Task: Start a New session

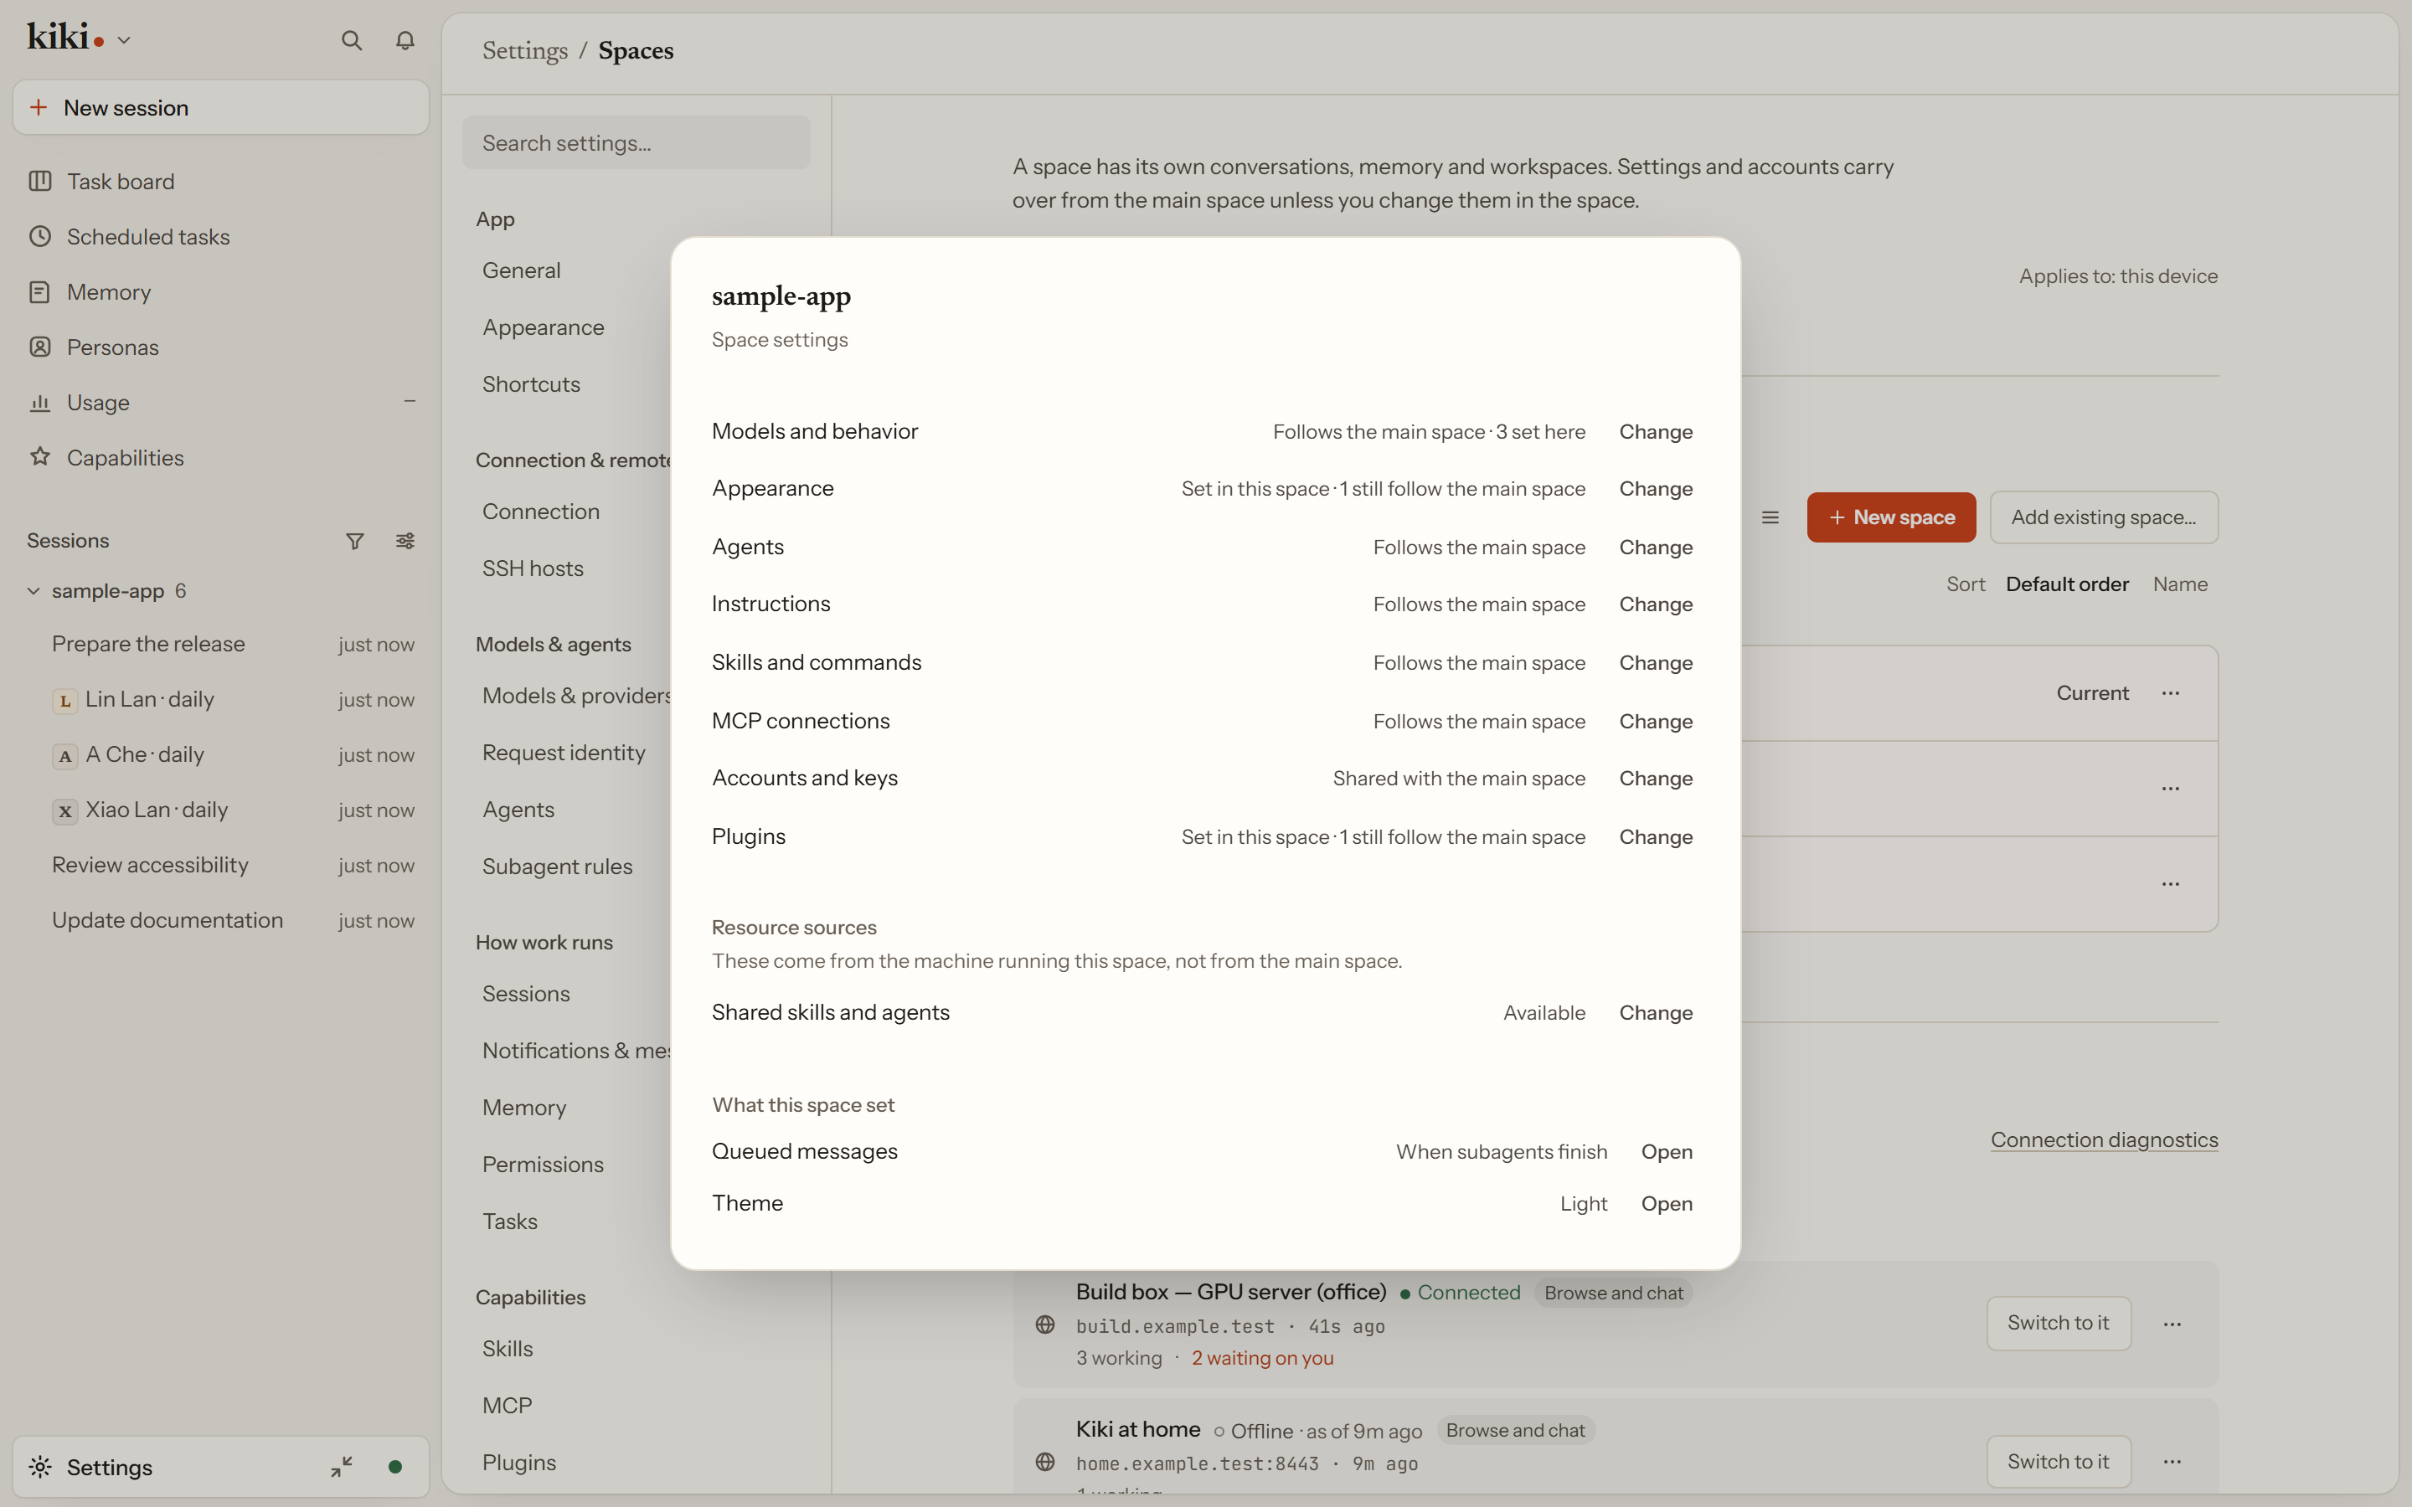Action: coord(221,108)
